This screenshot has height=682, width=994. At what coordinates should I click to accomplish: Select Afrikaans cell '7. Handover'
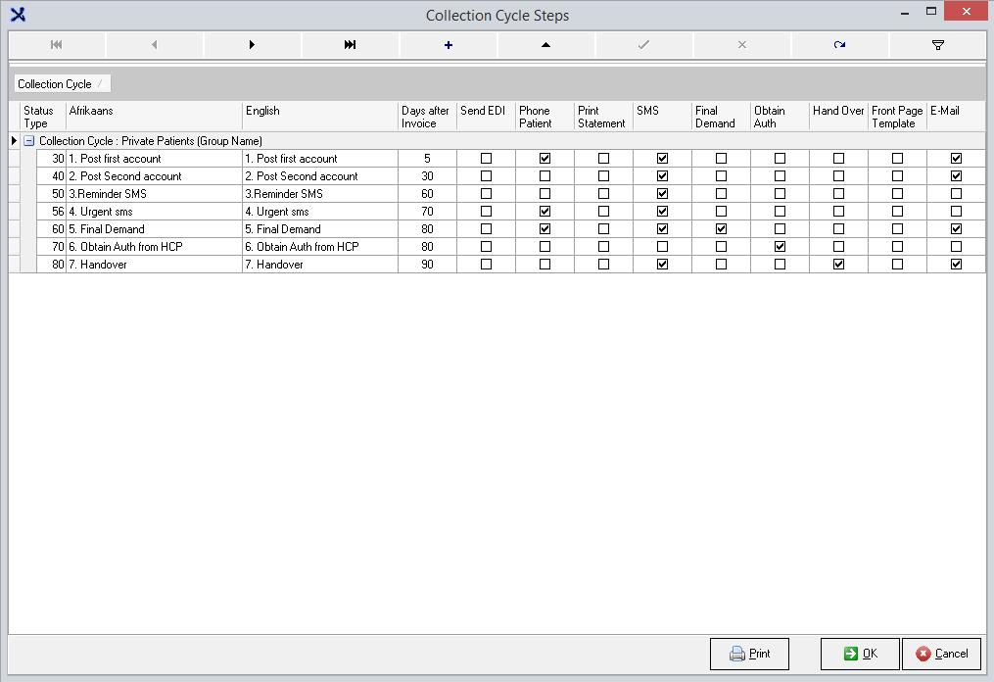pyautogui.click(x=154, y=264)
